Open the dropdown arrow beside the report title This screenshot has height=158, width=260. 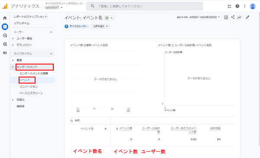[112, 18]
